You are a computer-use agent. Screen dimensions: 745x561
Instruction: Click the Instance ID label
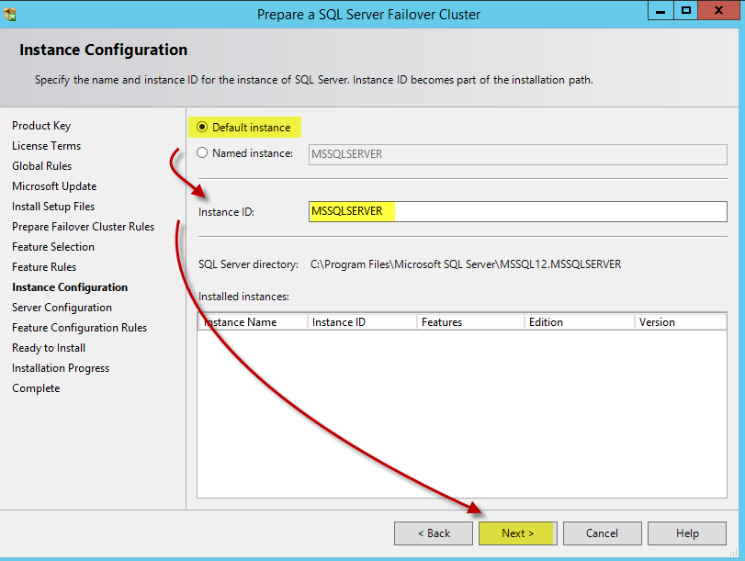coord(226,212)
